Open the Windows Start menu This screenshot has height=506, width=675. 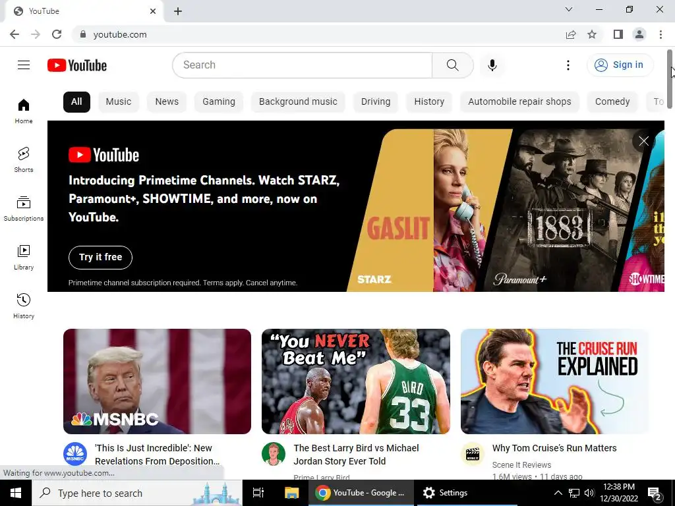click(x=16, y=493)
